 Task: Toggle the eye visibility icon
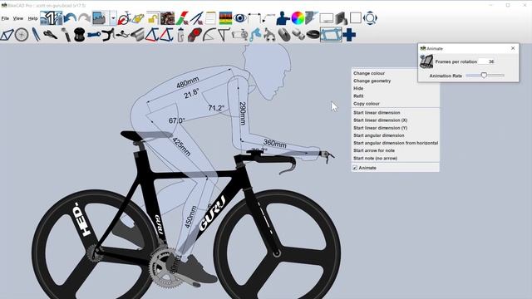click(240, 18)
